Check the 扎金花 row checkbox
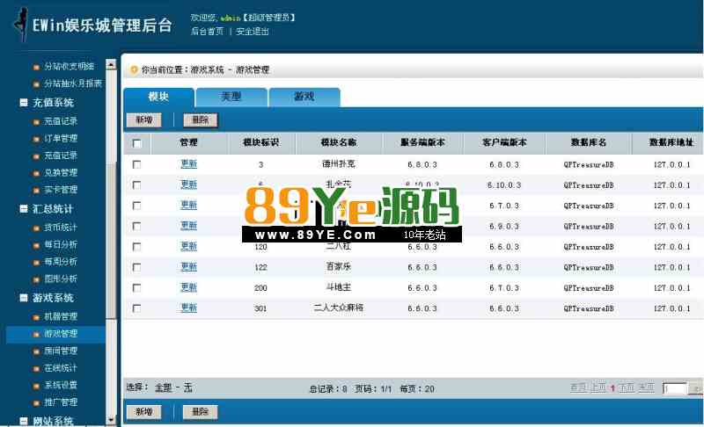704x427 pixels. 137,185
